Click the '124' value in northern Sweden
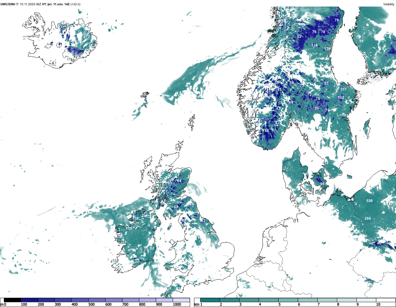The image size is (396, 307). pyautogui.click(x=314, y=45)
